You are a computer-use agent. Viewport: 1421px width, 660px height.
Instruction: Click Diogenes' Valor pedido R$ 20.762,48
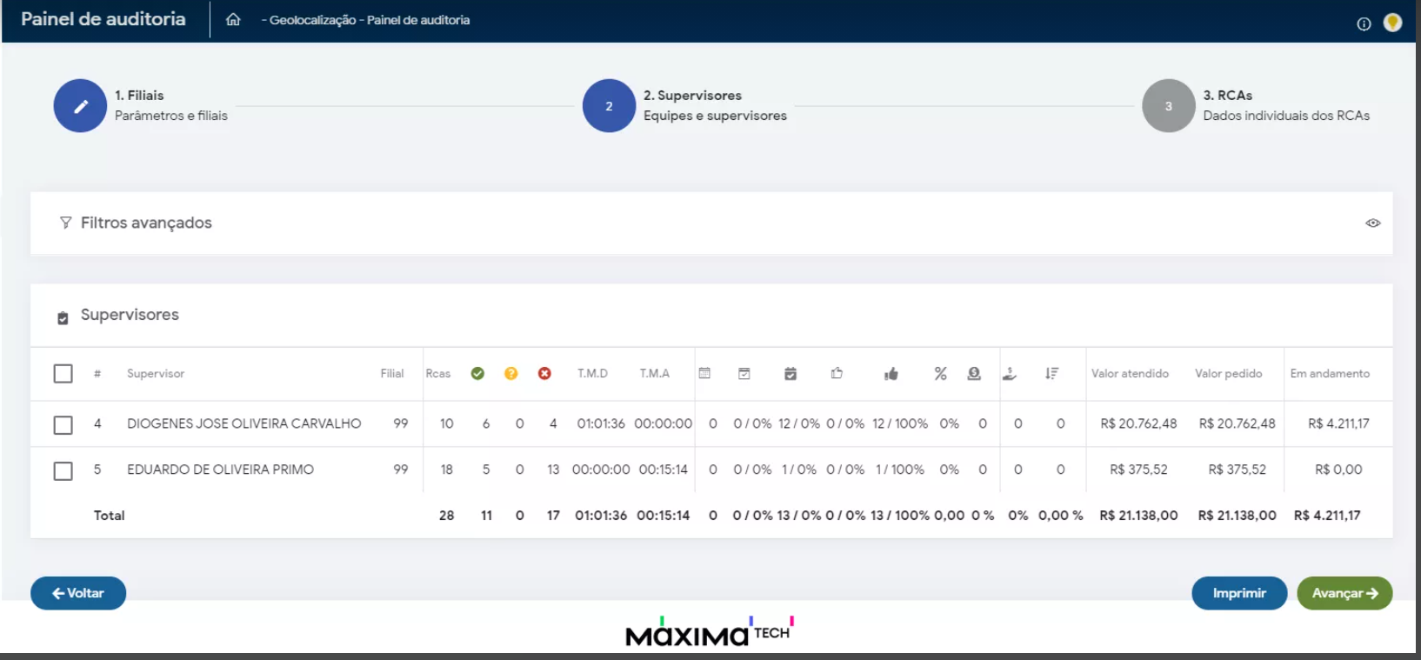pos(1237,423)
